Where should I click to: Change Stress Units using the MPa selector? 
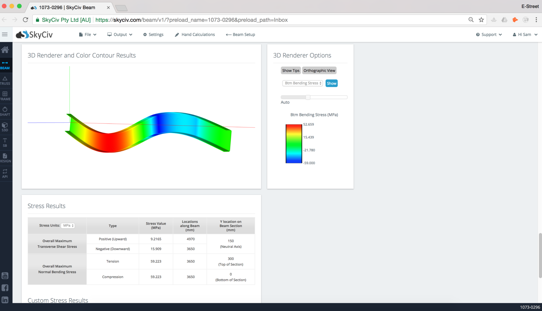click(x=68, y=225)
